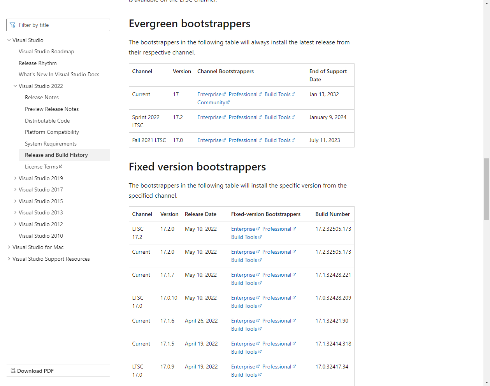The width and height of the screenshot is (490, 386).
Task: Click external link icon next to Community
Action: coord(228,102)
